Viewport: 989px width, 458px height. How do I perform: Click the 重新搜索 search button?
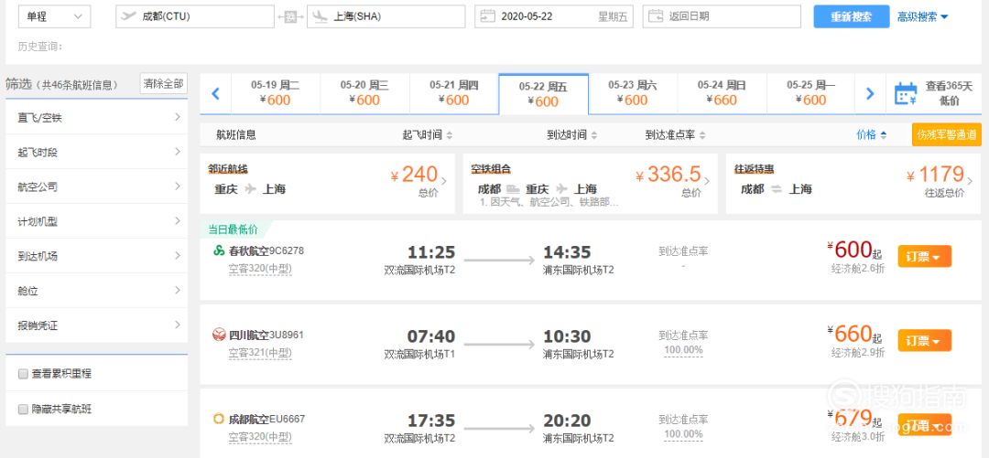tap(851, 16)
